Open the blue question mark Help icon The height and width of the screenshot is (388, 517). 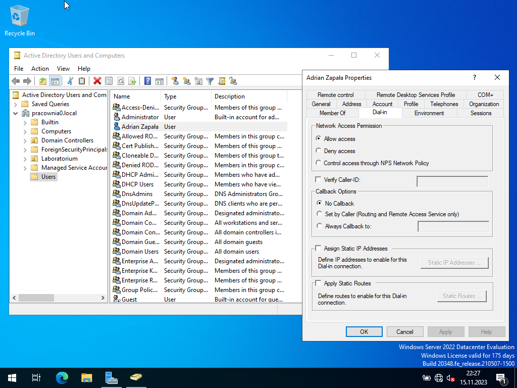(x=148, y=81)
